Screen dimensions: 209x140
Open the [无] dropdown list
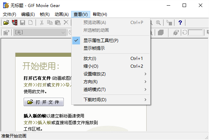tap(40, 32)
